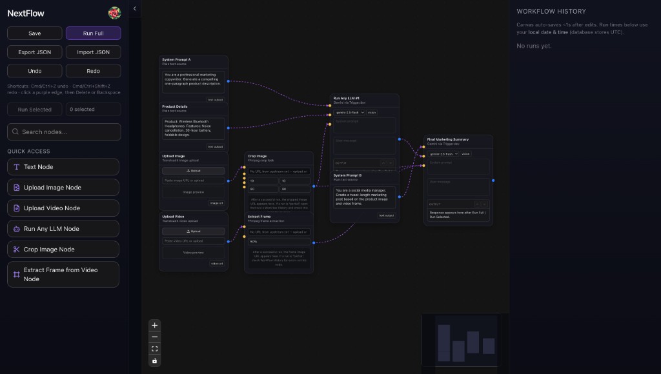Click Upload button in Upload Image node
Viewport: 661px width, 374px height.
click(x=194, y=171)
